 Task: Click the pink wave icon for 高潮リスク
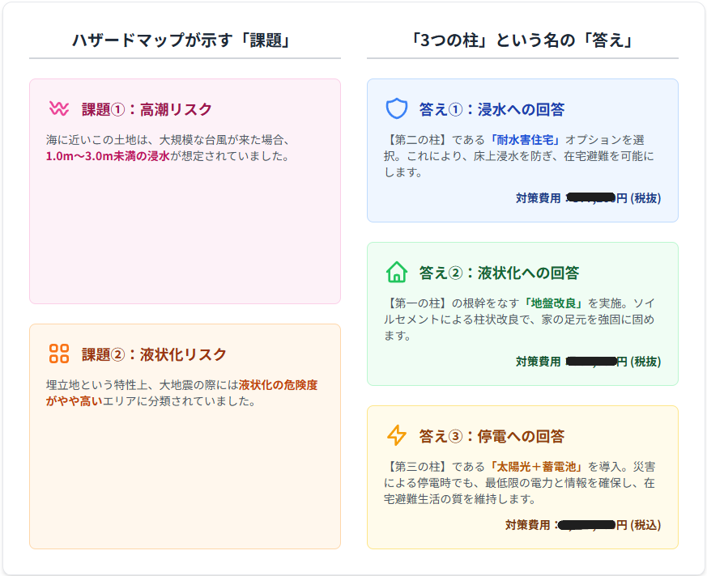coord(58,109)
